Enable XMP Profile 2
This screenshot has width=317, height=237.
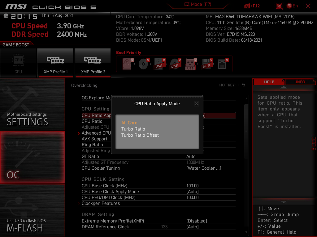[x=93, y=63]
